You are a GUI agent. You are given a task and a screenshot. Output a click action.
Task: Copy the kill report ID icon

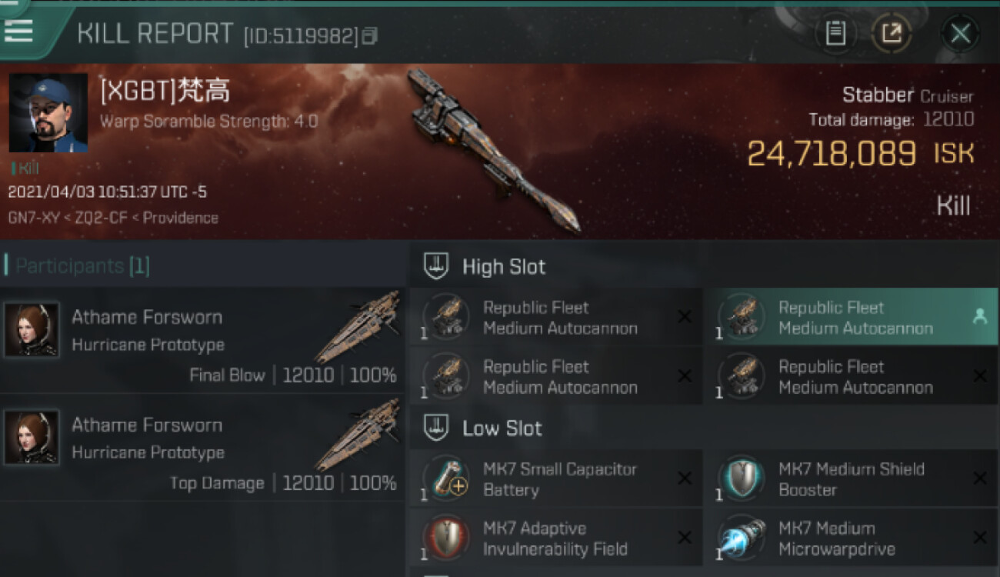[370, 35]
